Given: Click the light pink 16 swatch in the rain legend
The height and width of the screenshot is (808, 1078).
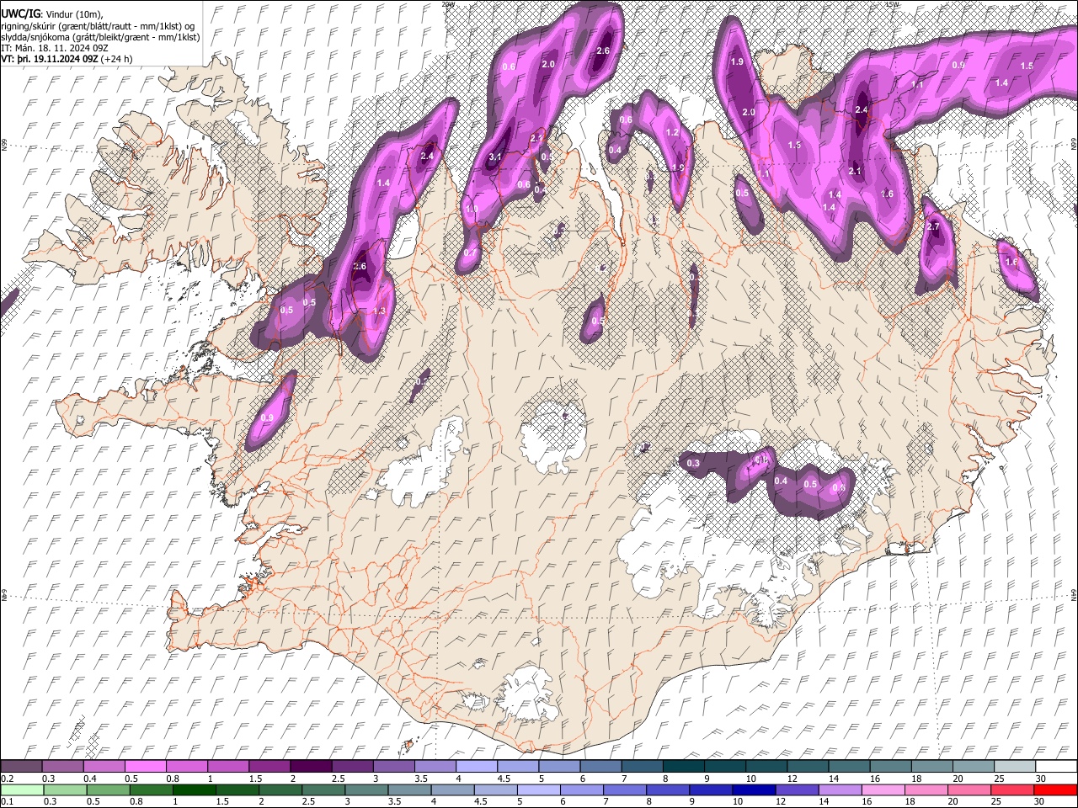Looking at the screenshot, I should click(x=883, y=789).
